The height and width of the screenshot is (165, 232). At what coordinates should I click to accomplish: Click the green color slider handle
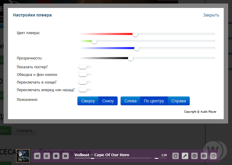pos(94,41)
